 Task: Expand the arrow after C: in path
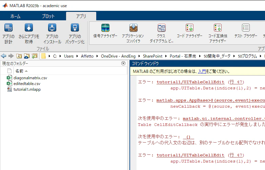tap(60, 56)
